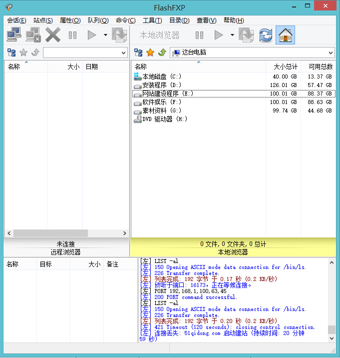Click the Disconnect computer icon
Viewport: 340px width, 358px height.
[33, 35]
